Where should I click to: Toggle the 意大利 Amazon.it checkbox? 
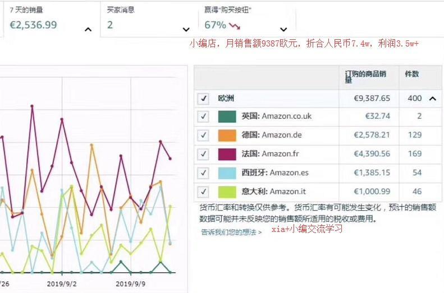point(203,192)
